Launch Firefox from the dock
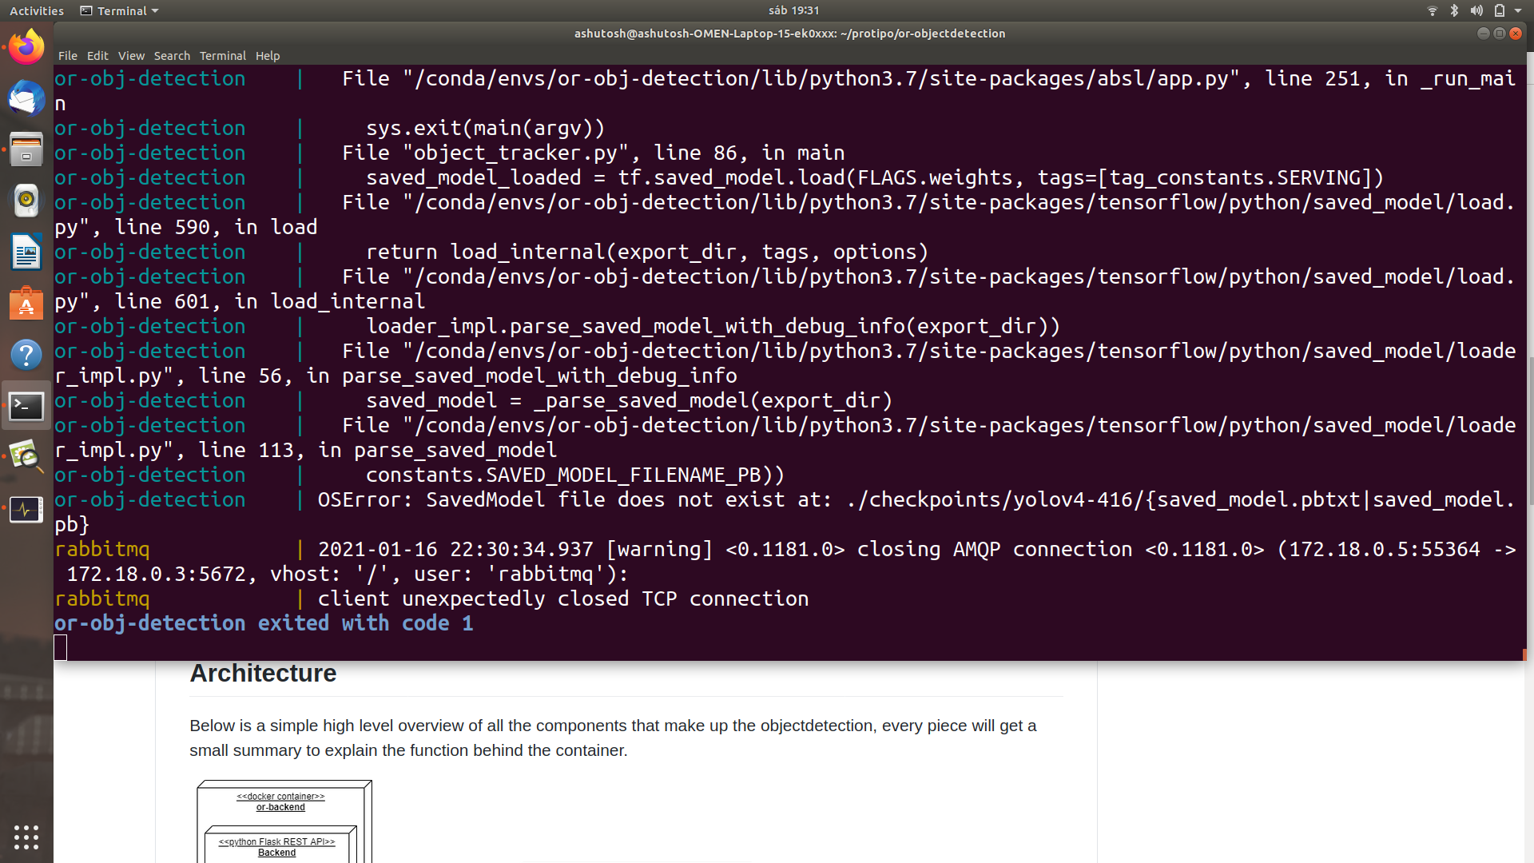Screen dimensions: 1534x863 point(26,46)
